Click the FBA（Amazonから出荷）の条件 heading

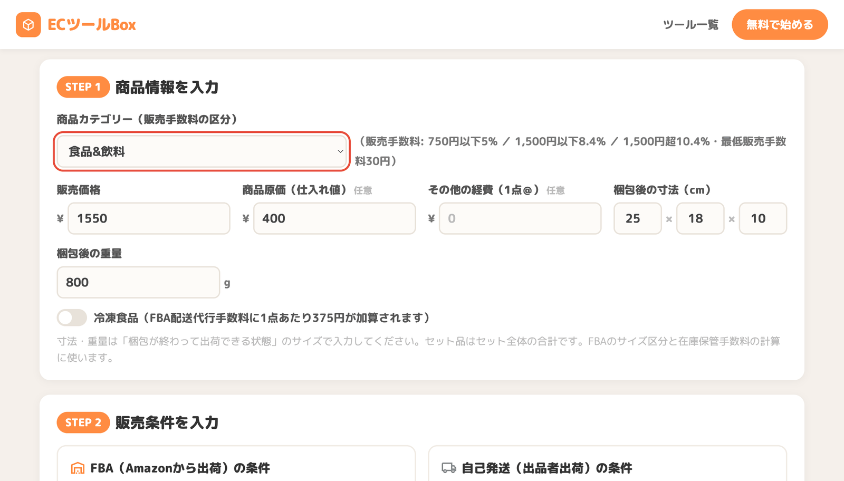(180, 468)
